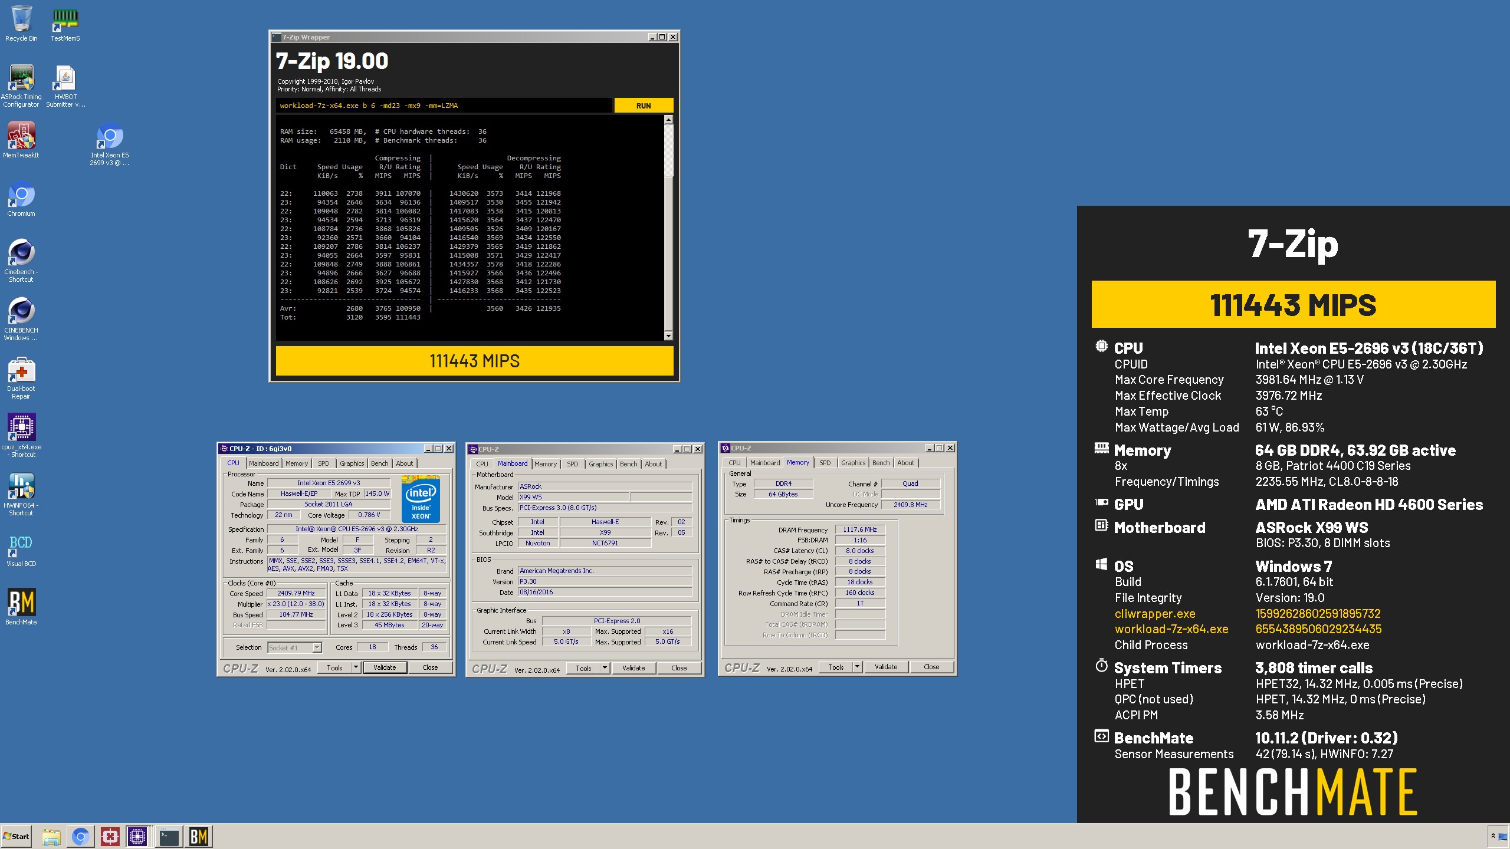Click workload-7z-x64.exe yellow link in BenchMate
The width and height of the screenshot is (1510, 849).
1171,629
